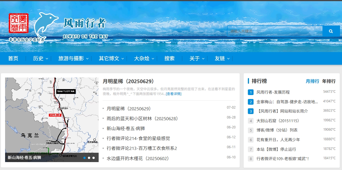Open the 搜索 menu item
Image resolution: width=342 pixels, height=170 pixels.
click(x=169, y=59)
